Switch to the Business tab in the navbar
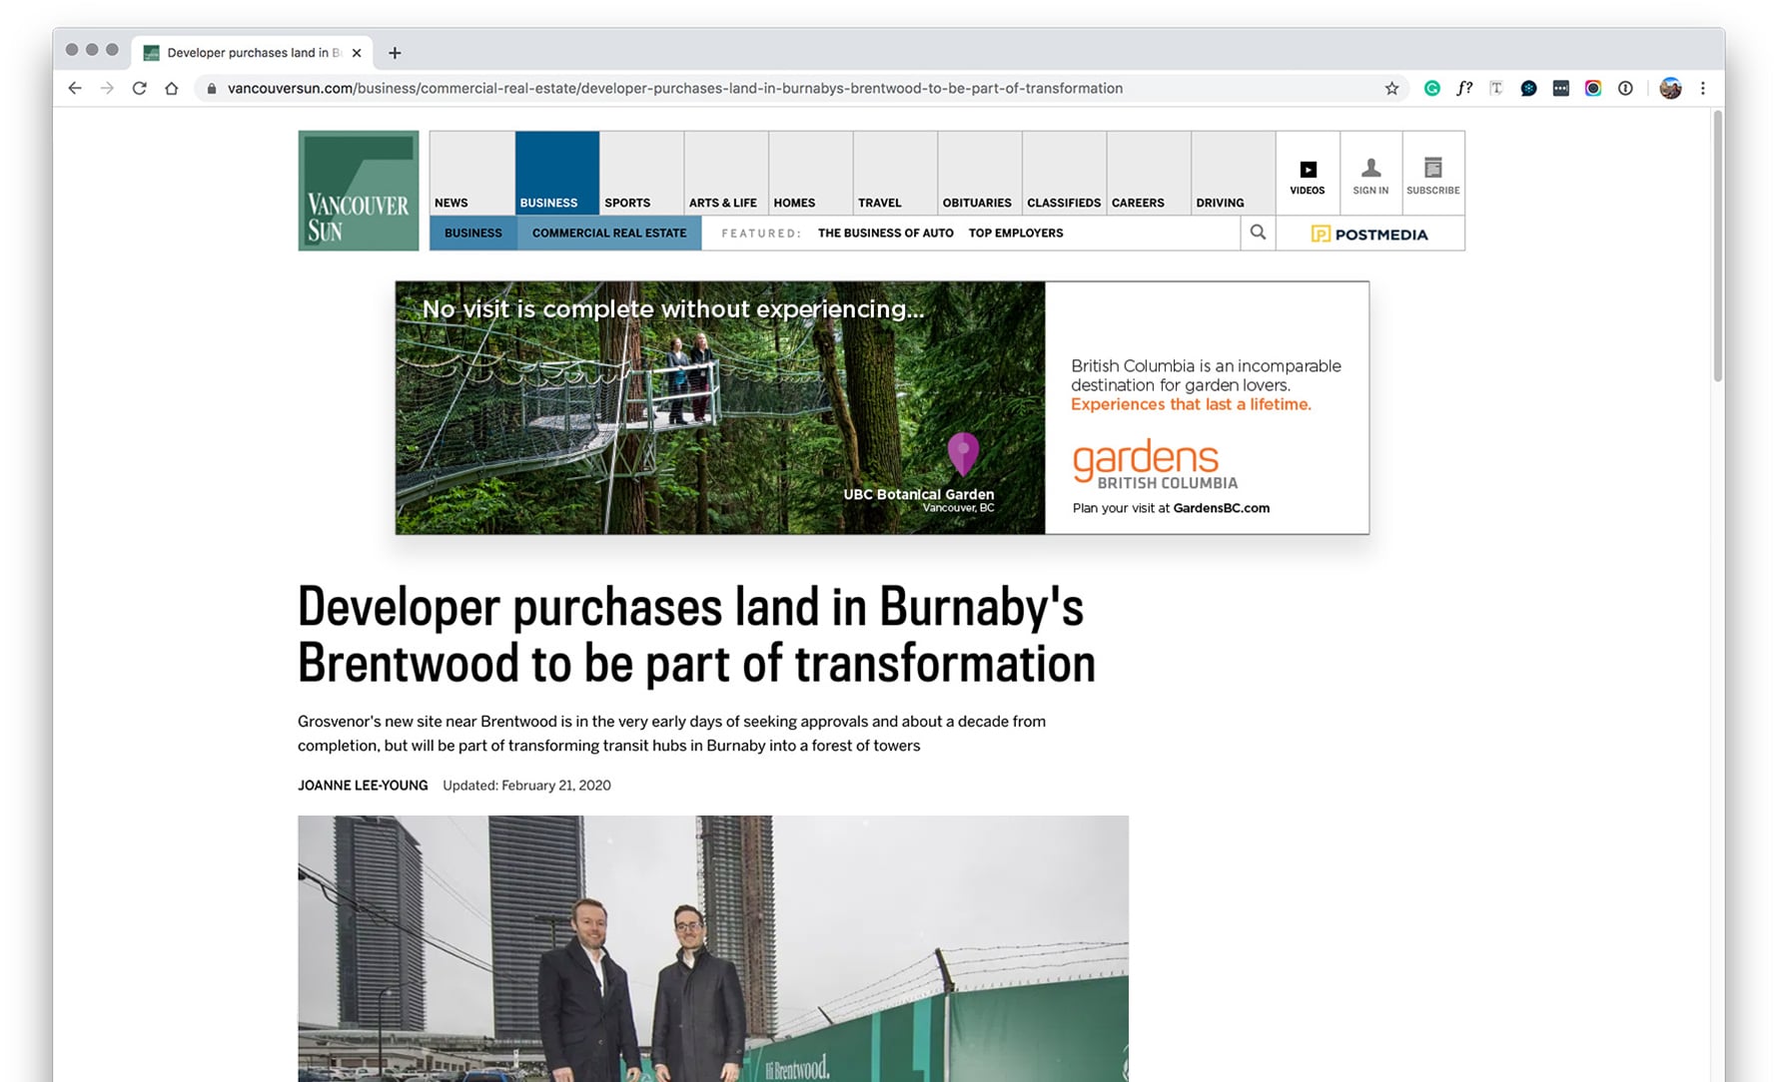The height and width of the screenshot is (1082, 1778). 547,202
